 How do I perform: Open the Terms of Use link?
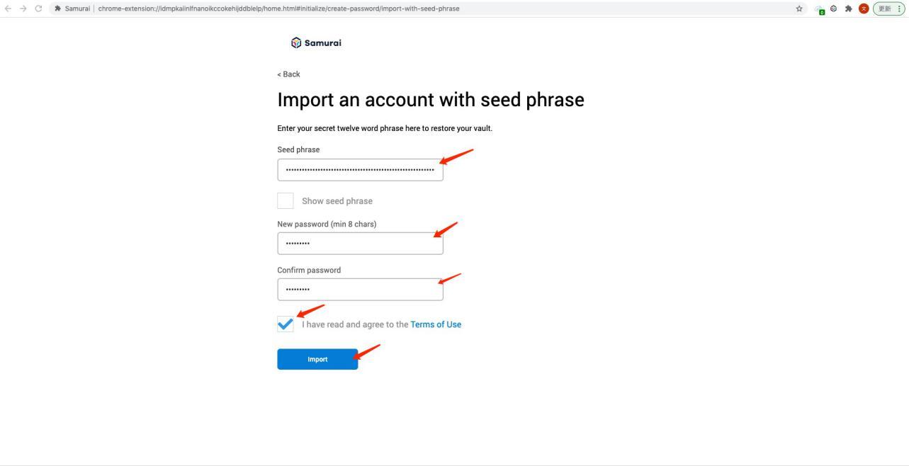coord(436,324)
